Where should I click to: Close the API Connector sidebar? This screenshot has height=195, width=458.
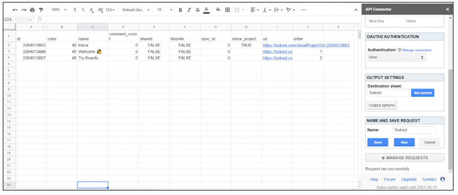[447, 9]
